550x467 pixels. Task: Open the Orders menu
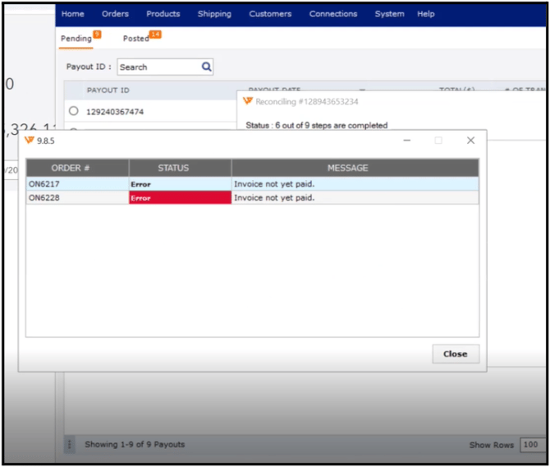(x=115, y=14)
